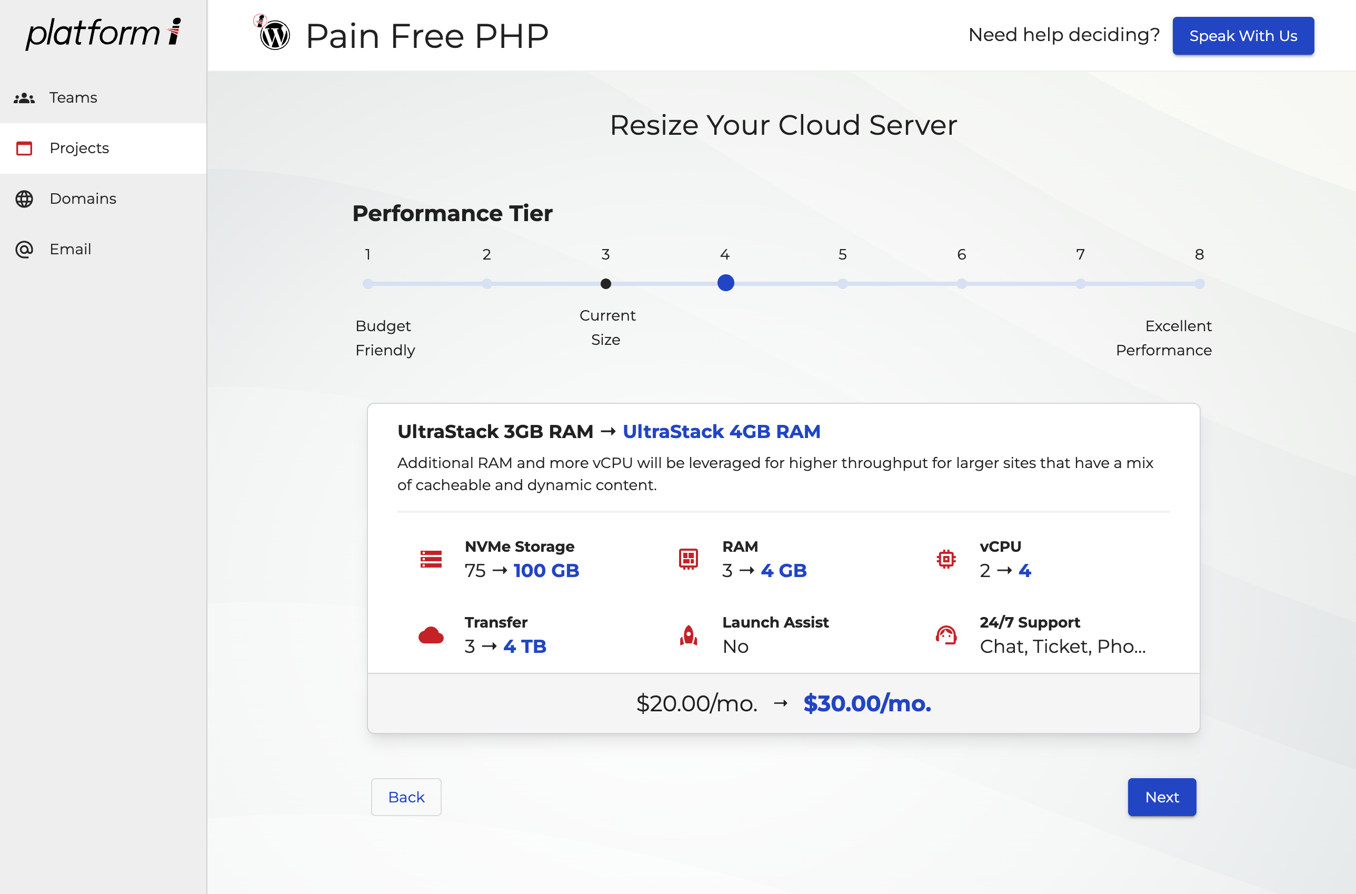Open the Email menu item
The image size is (1356, 894).
(x=70, y=249)
